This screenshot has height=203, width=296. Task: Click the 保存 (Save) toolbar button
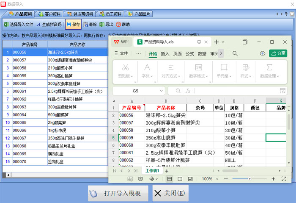click(73, 25)
